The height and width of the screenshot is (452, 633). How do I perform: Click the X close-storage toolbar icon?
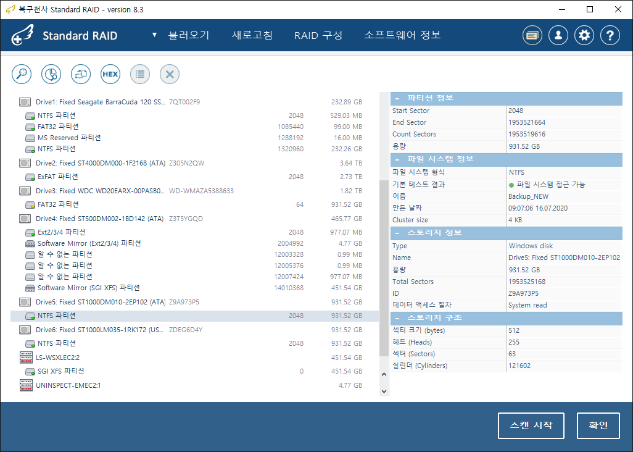pos(170,74)
